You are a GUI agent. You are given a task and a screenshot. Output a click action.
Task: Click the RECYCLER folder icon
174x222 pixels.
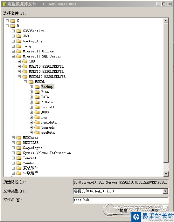[19, 143]
